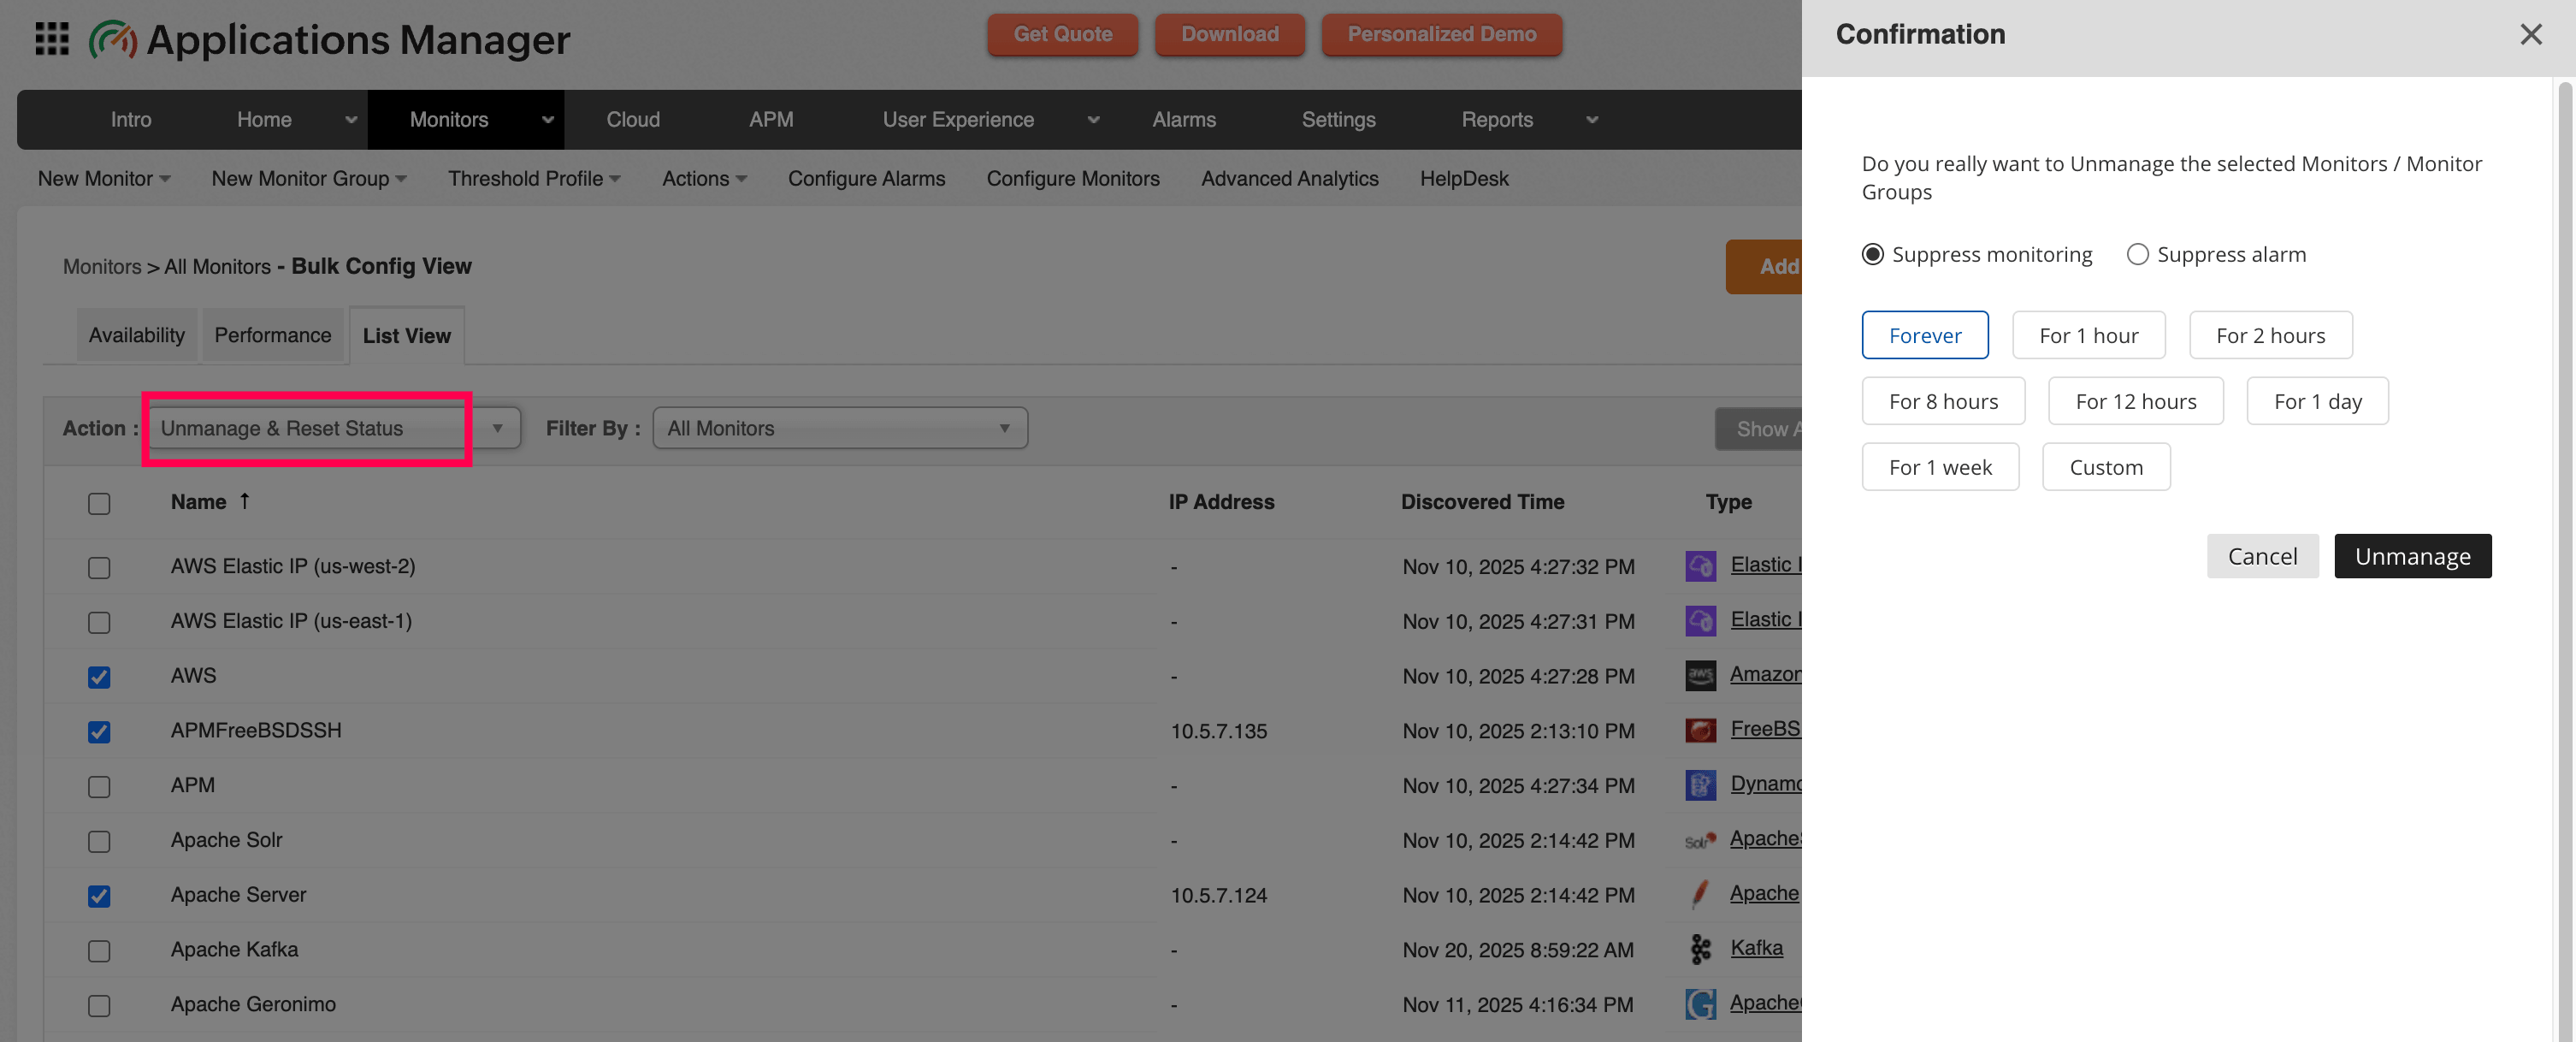Click the Confirmation panel vertical scrollbar
Viewport: 2576px width, 1042px height.
coord(2564,560)
